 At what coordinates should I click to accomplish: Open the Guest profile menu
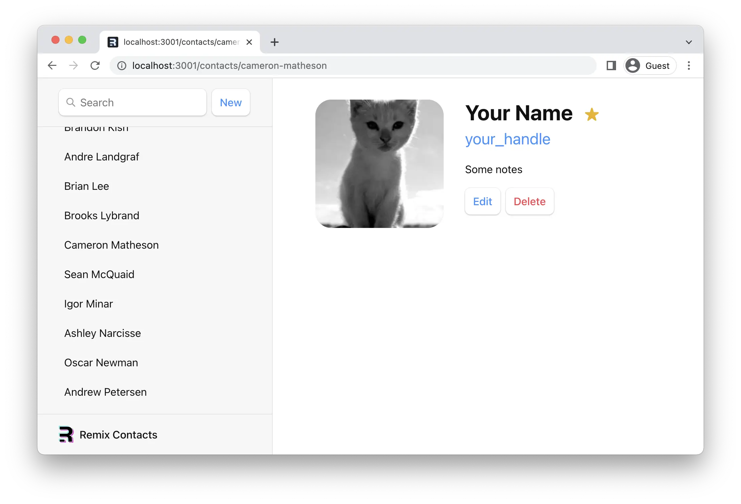coord(650,66)
